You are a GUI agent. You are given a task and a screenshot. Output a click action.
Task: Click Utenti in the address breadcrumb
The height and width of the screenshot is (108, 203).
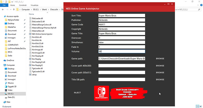pos(44,9)
